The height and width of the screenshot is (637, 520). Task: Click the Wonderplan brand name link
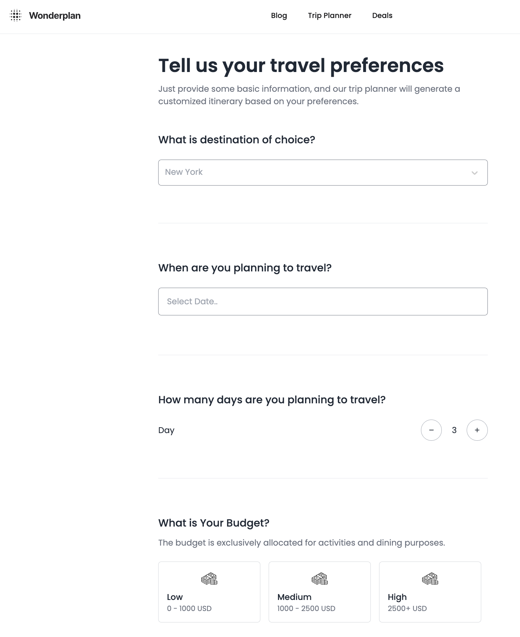[x=55, y=16]
